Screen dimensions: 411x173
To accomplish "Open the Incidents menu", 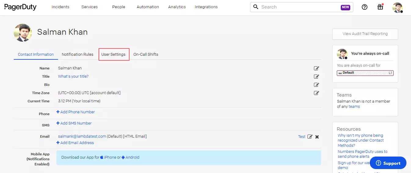I will [60, 7].
